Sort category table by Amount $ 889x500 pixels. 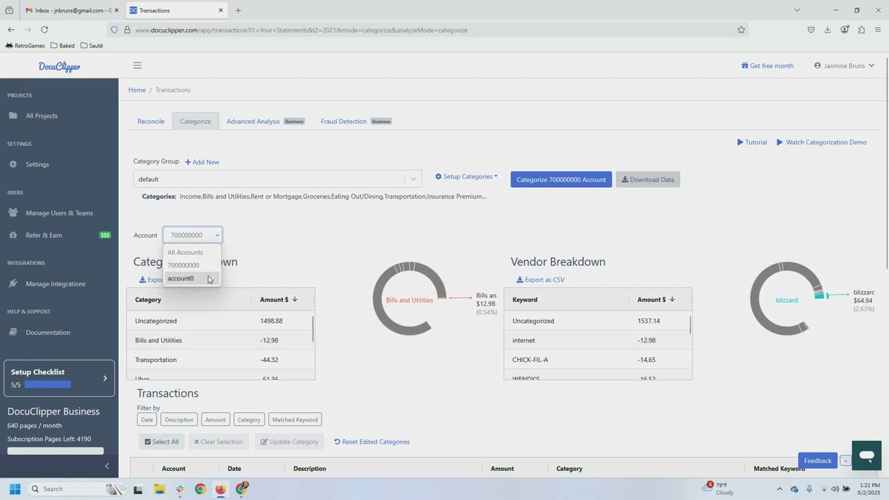click(x=279, y=299)
